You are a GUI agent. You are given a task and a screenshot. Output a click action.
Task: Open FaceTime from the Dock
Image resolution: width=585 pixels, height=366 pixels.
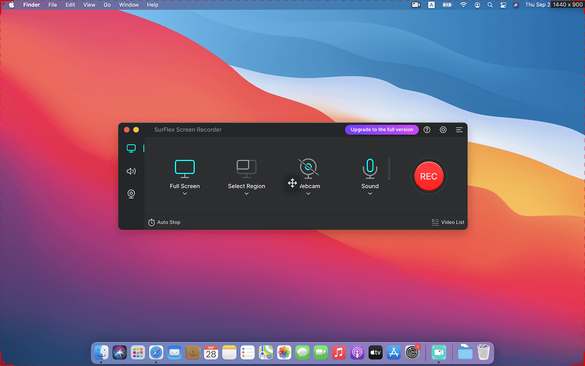(321, 352)
